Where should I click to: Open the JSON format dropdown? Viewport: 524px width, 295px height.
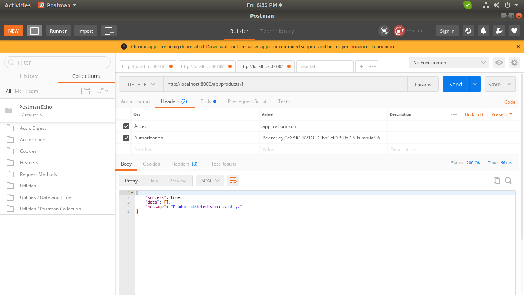click(210, 181)
